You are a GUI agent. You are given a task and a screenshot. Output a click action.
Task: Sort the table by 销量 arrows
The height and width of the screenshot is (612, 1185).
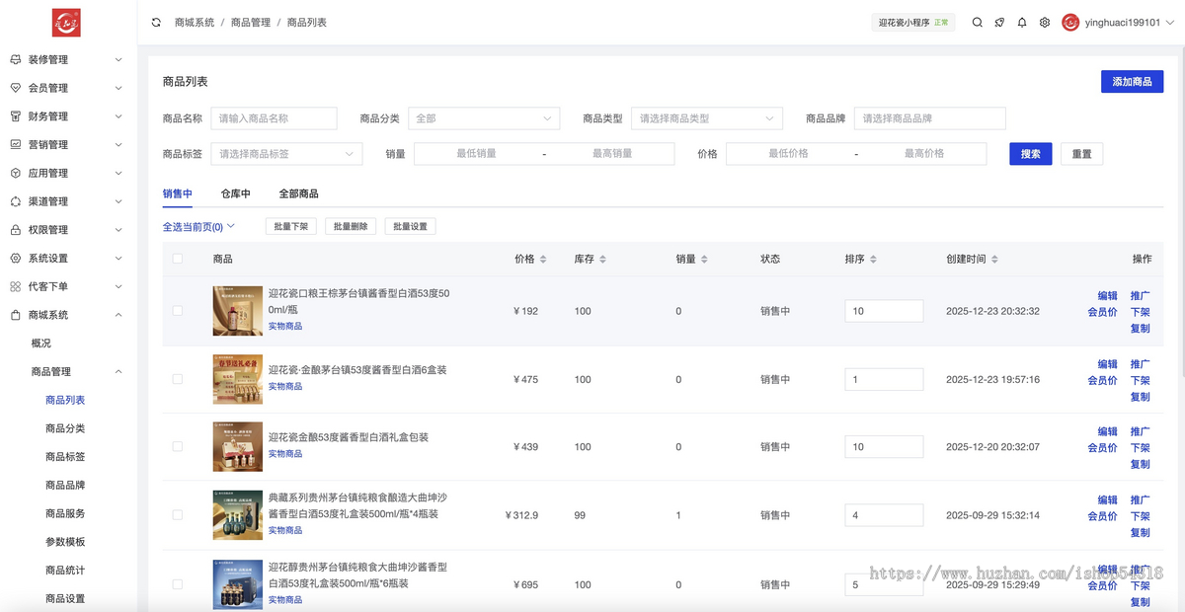coord(704,259)
